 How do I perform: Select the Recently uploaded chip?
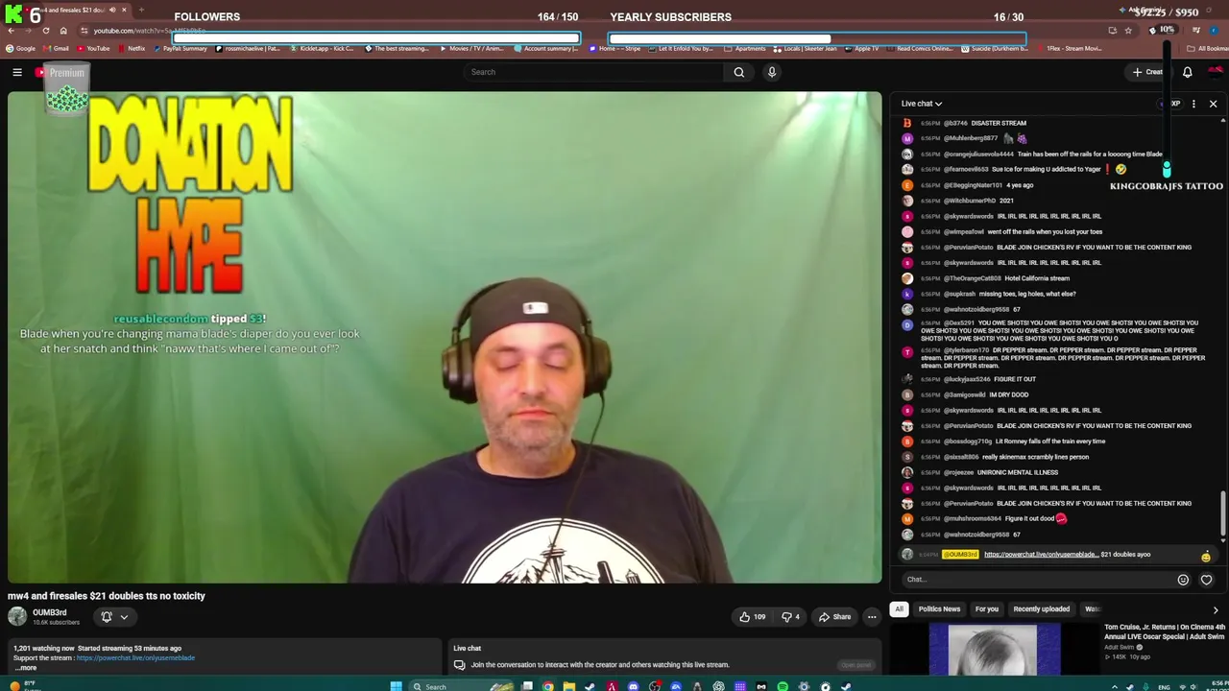point(1041,609)
